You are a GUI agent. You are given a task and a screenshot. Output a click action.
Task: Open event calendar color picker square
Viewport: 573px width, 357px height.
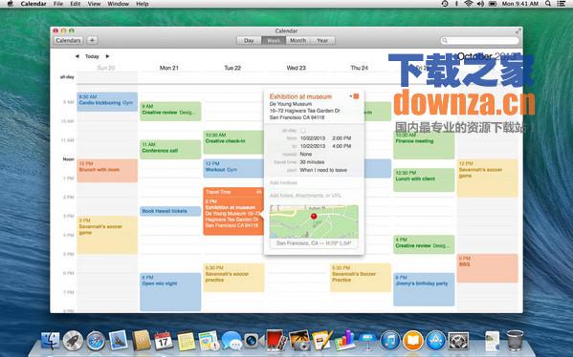pos(355,96)
